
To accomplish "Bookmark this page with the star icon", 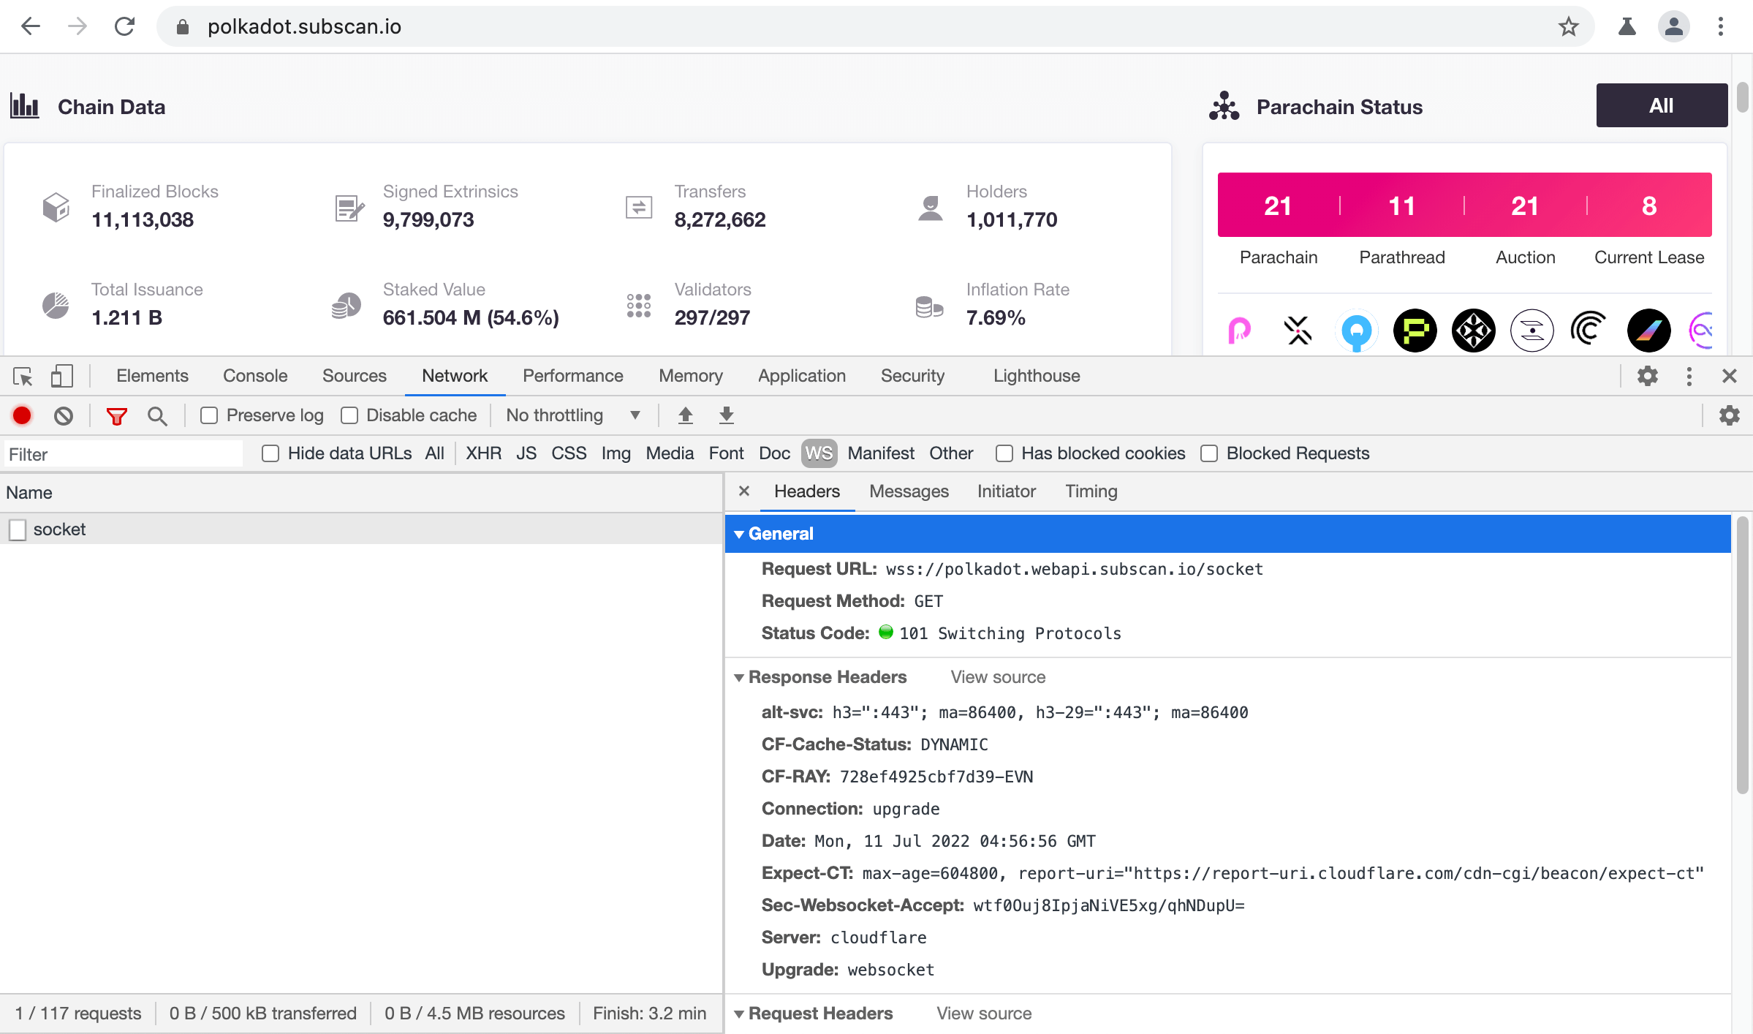I will point(1568,27).
